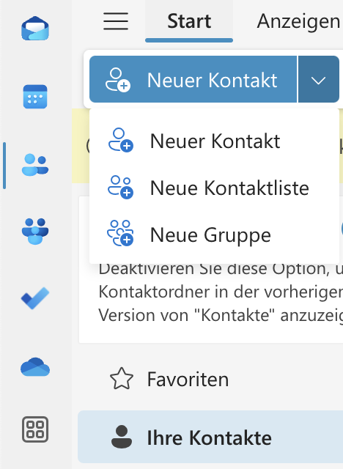This screenshot has height=469, width=343.
Task: Open the OneDrive cloud icon
Action: tap(35, 366)
